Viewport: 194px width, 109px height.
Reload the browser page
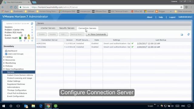(11, 7)
